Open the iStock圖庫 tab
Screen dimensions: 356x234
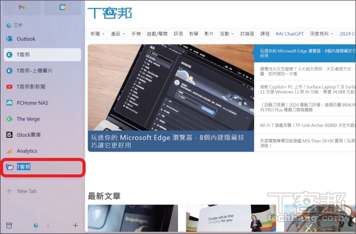tap(43, 135)
